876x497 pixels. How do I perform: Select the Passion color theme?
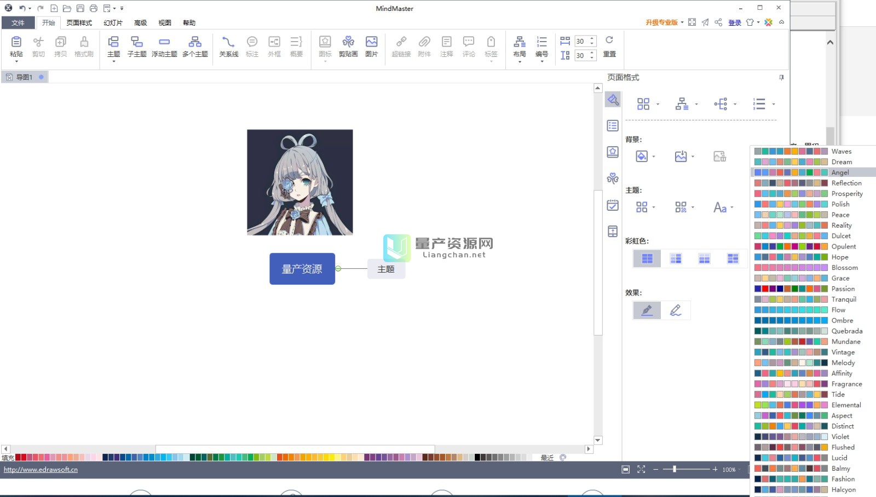pos(814,288)
